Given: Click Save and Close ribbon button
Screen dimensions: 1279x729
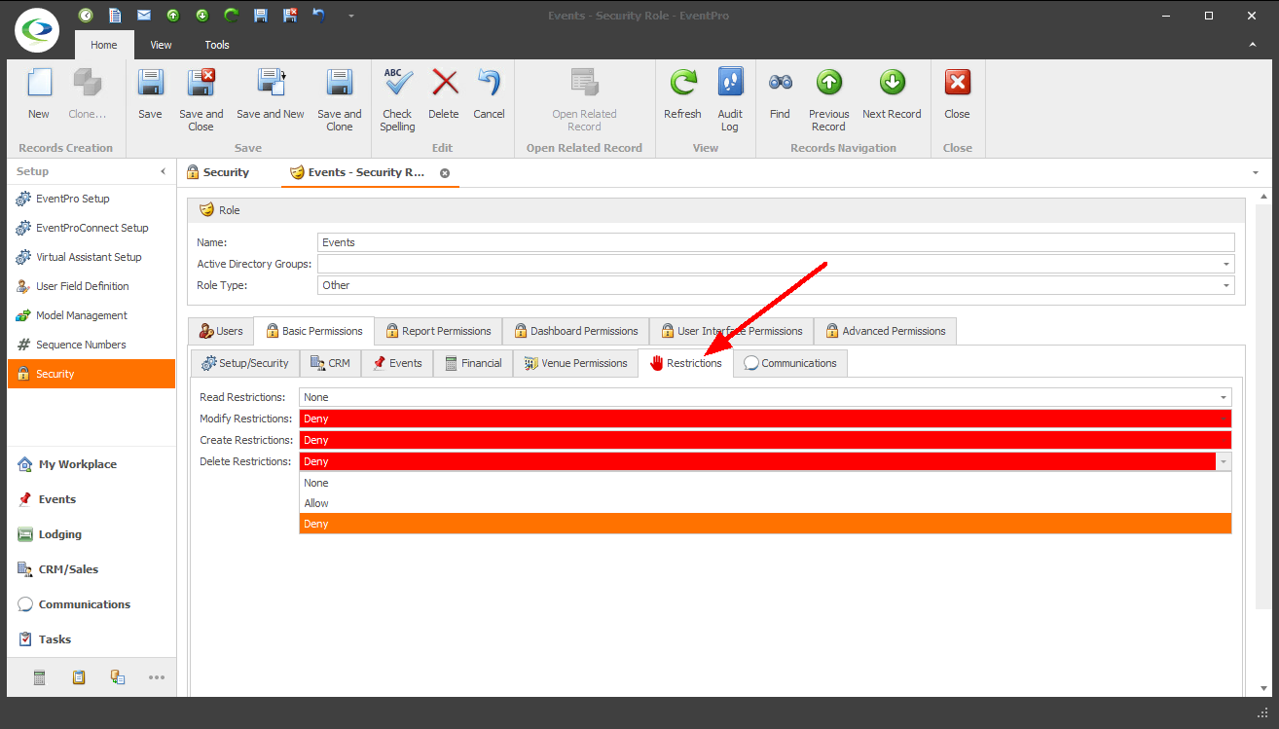Looking at the screenshot, I should (x=201, y=99).
